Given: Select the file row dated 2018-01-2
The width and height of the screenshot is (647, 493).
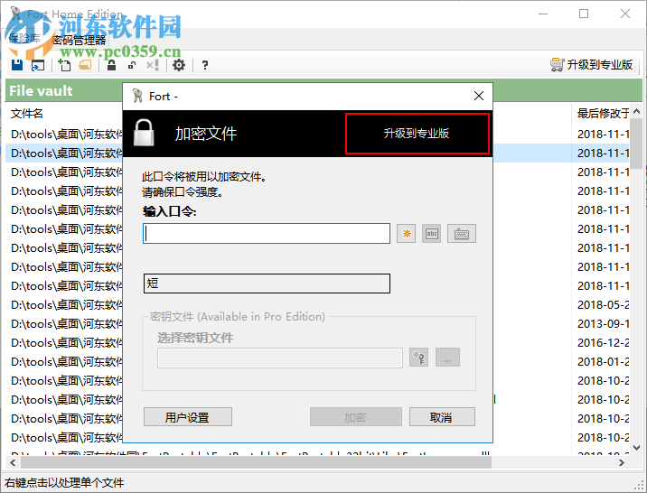Looking at the screenshot, I should [318, 362].
